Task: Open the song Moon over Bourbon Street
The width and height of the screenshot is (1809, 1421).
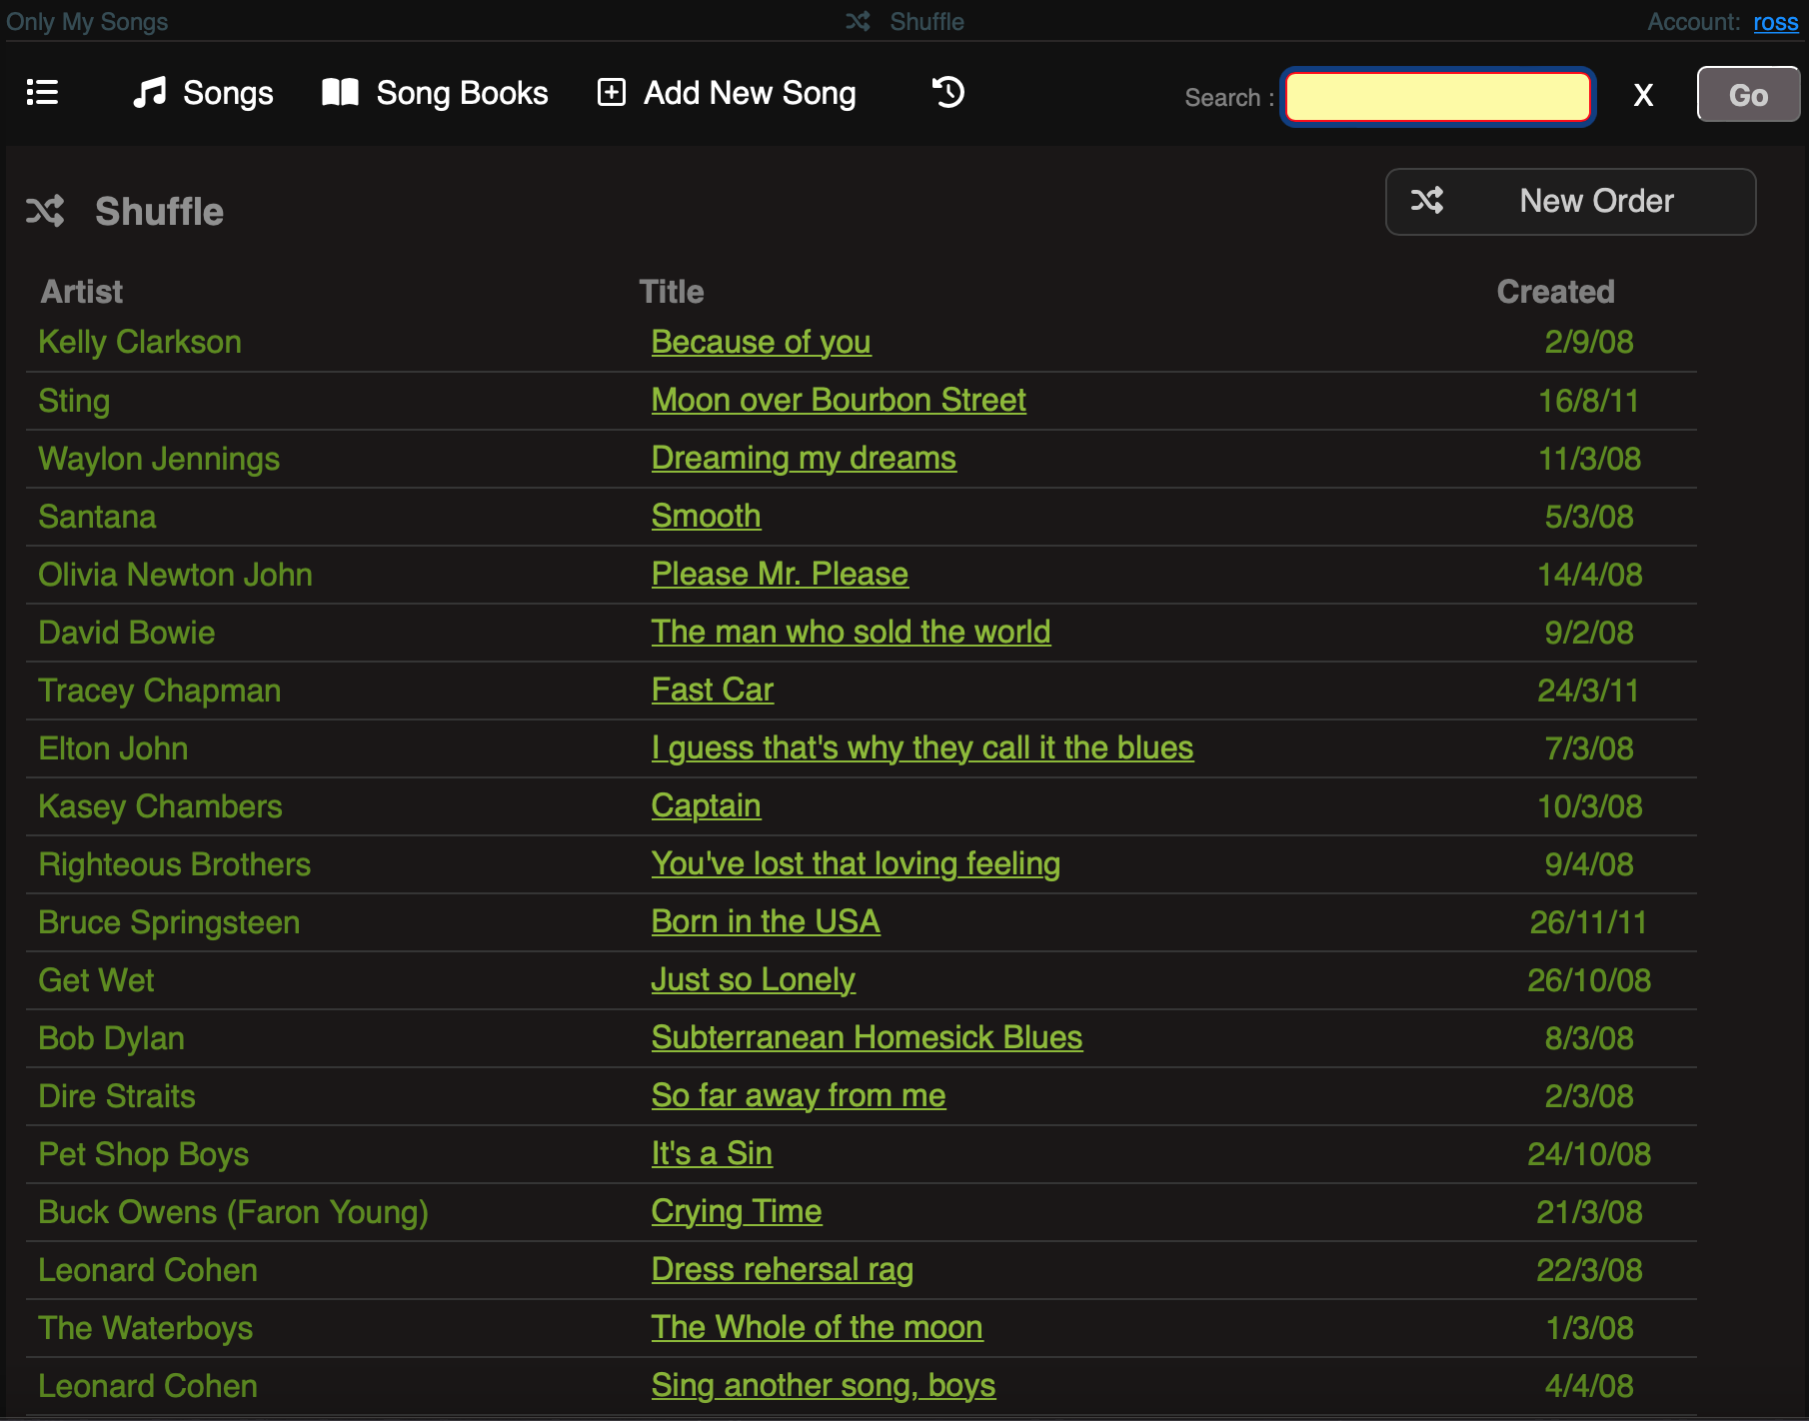Action: pyautogui.click(x=838, y=400)
